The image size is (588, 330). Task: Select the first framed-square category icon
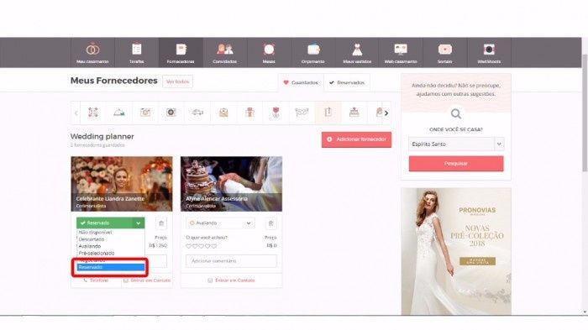[x=93, y=113]
